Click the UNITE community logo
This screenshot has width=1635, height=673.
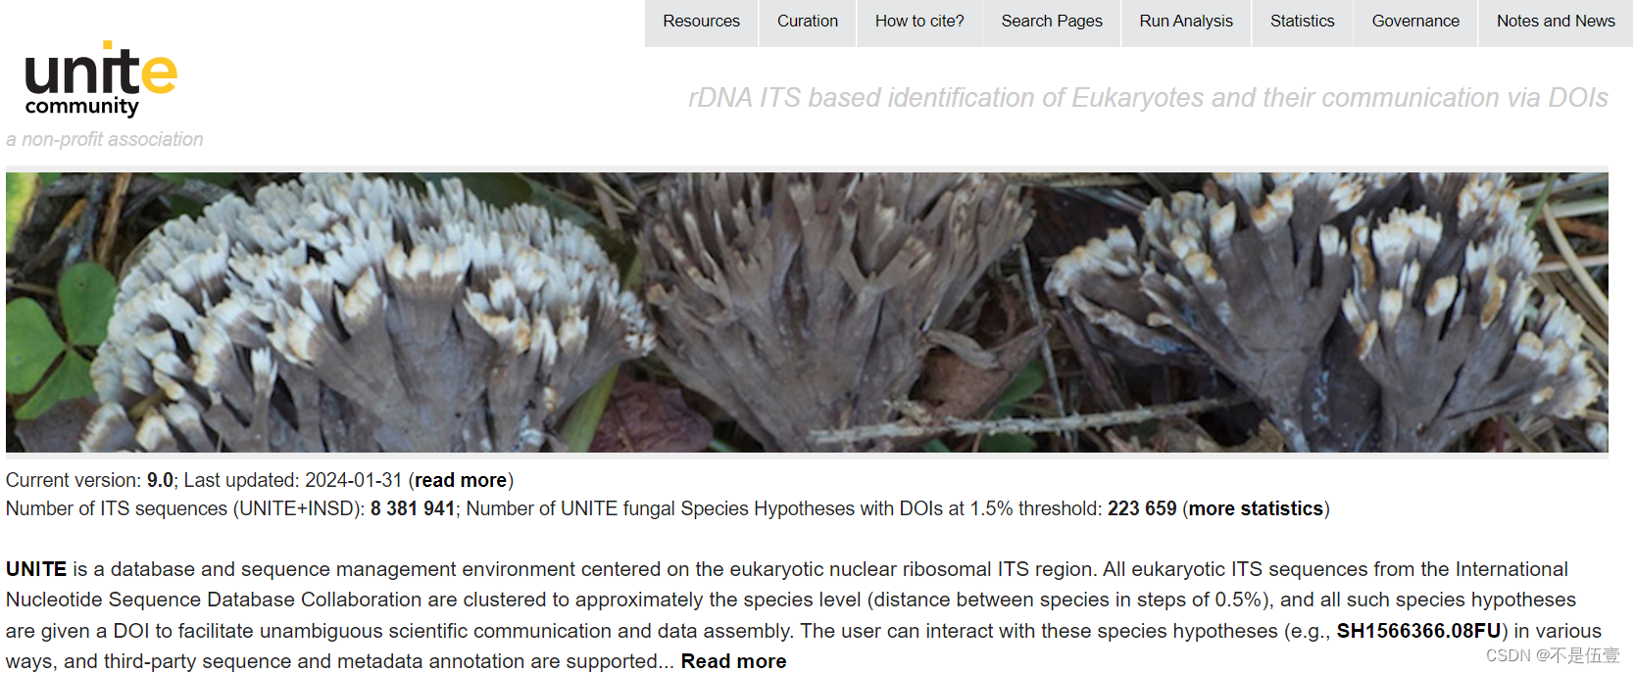pos(101,78)
